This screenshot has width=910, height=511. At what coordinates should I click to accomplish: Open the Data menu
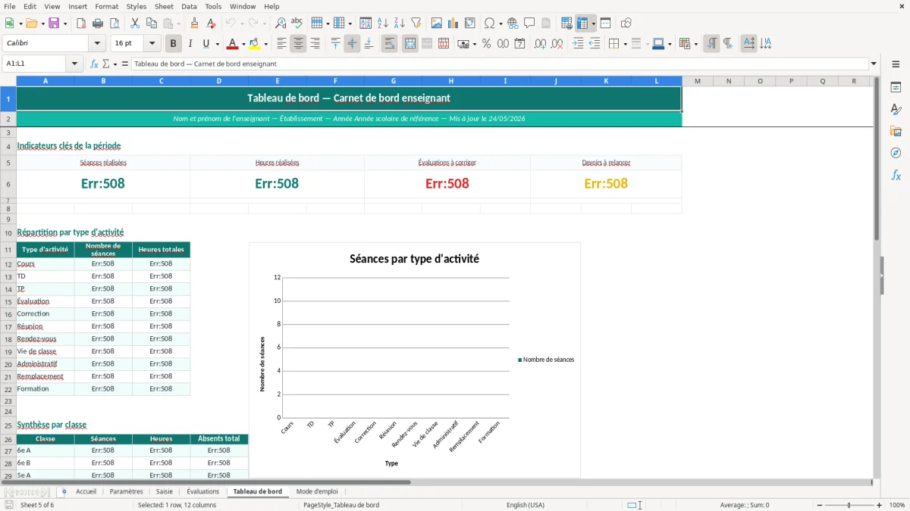pos(189,6)
